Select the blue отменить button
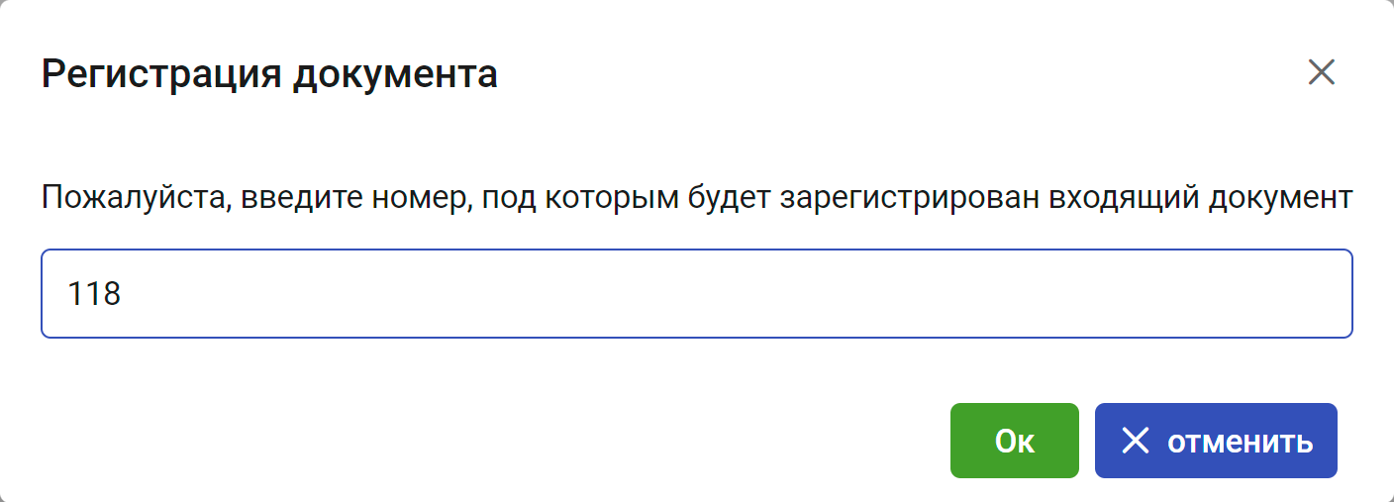Viewport: 1394px width, 502px height. (x=1216, y=441)
